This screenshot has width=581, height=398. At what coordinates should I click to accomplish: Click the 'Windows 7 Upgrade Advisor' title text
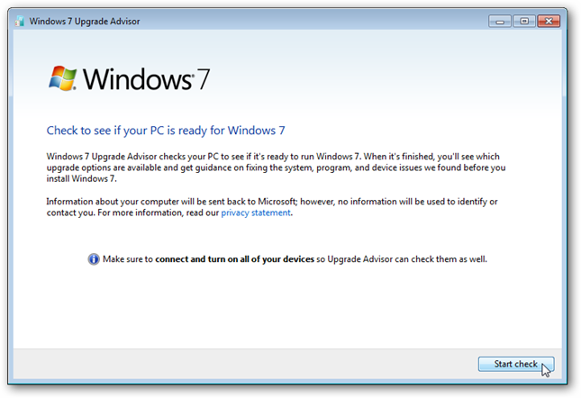pyautogui.click(x=85, y=22)
